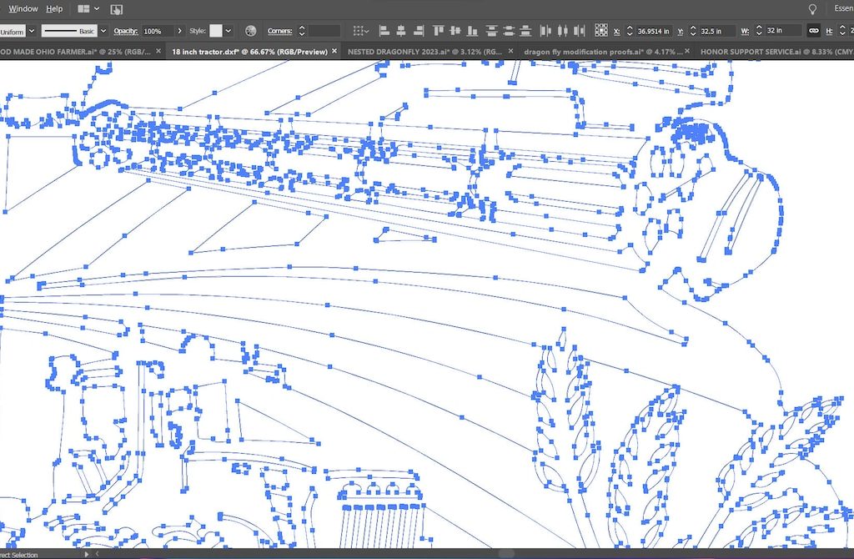Open the Window menu
This screenshot has height=559, width=854.
23,8
